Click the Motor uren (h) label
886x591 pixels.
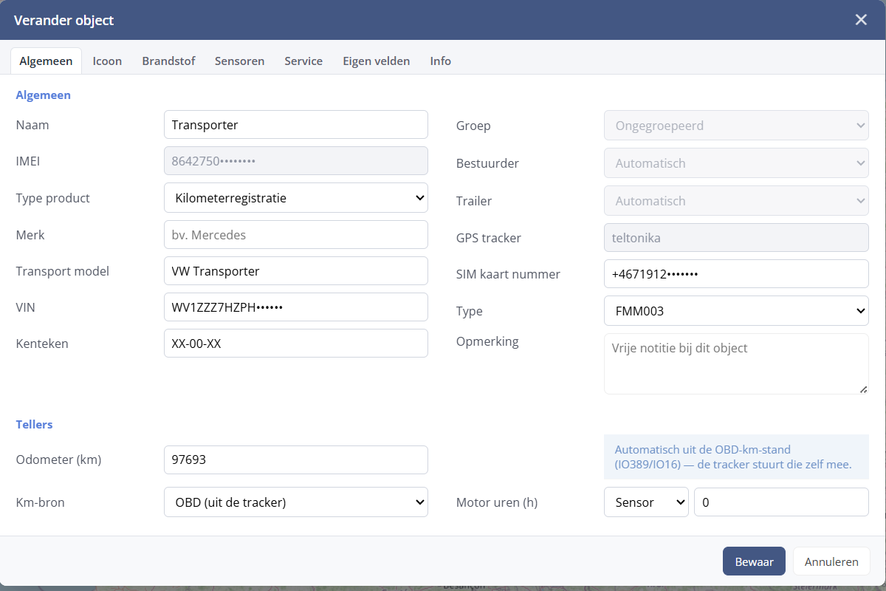pos(497,502)
